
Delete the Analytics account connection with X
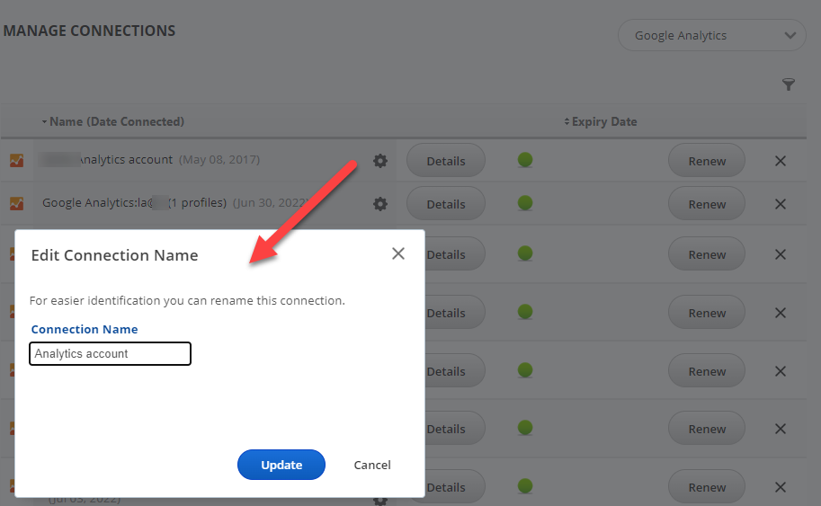(x=780, y=161)
